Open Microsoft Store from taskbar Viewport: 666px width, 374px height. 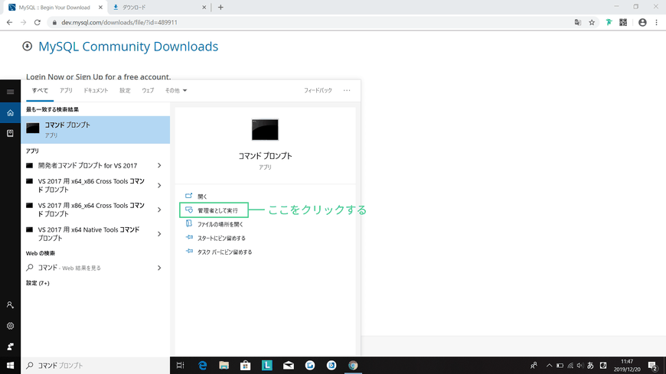coord(245,365)
